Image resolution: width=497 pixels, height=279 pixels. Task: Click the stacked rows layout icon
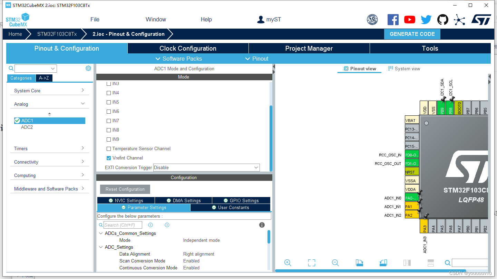[x=430, y=263]
